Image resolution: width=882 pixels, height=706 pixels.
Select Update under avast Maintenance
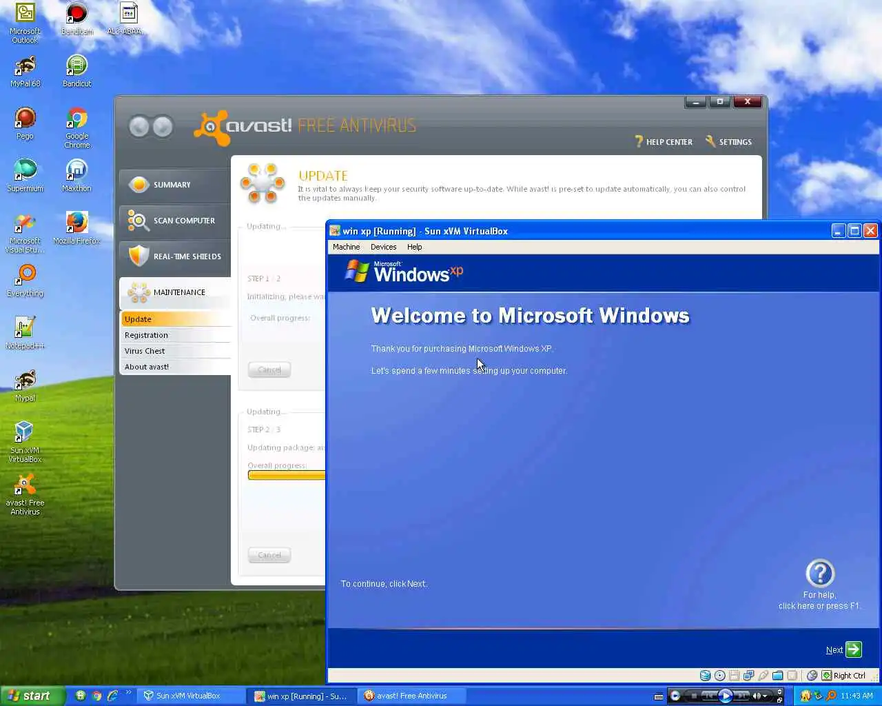[x=176, y=319]
